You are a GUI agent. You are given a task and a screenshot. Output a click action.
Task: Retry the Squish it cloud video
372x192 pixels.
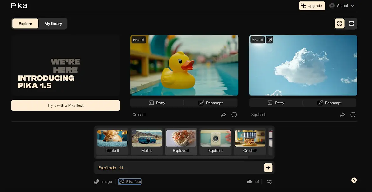(x=276, y=103)
